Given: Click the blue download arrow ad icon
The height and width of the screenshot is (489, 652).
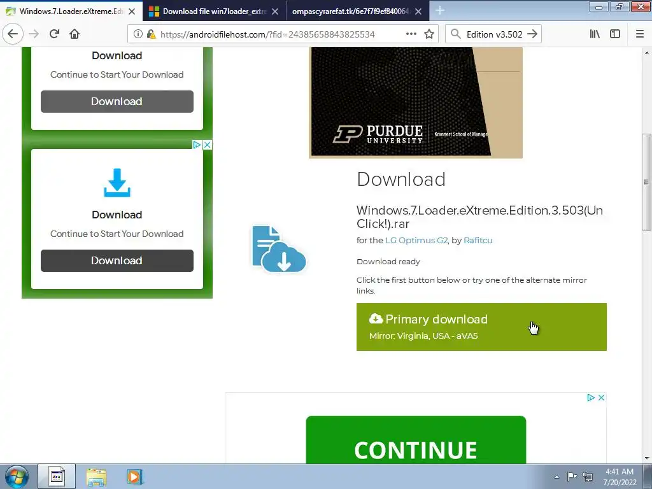Looking at the screenshot, I should pyautogui.click(x=117, y=183).
